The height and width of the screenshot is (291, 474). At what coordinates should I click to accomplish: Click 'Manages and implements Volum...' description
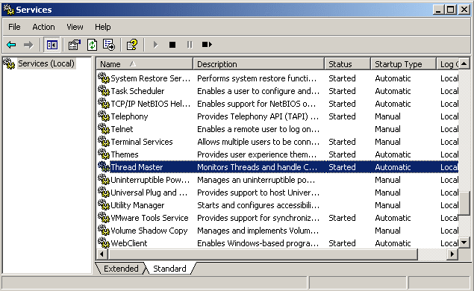(258, 231)
